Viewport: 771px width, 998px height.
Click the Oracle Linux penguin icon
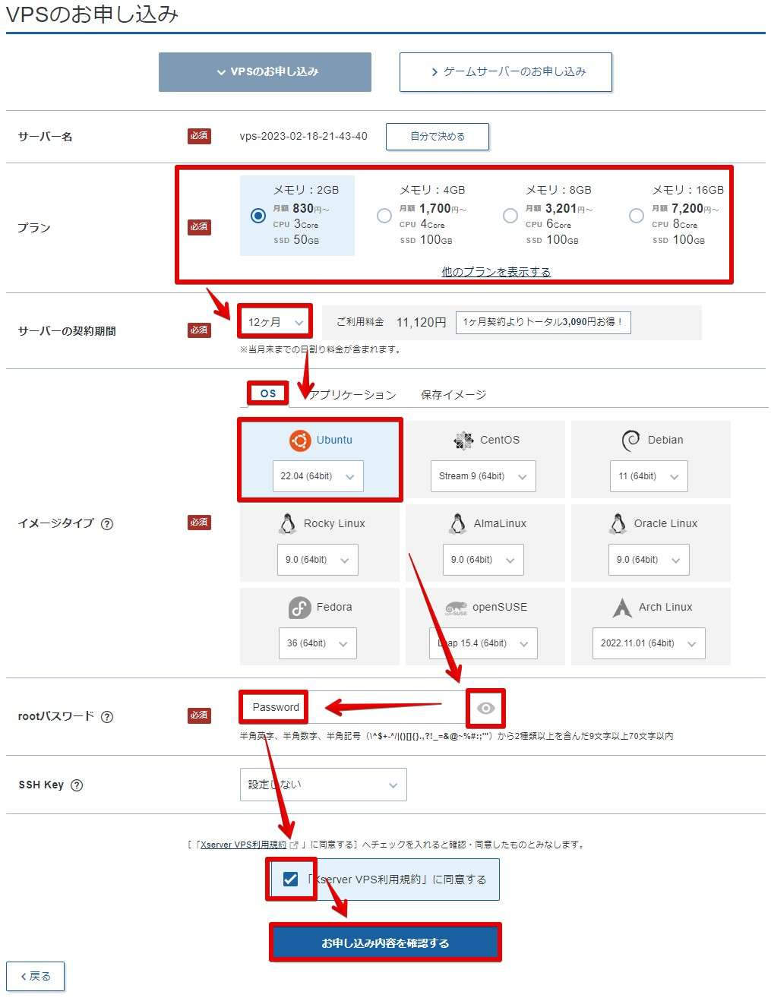618,524
